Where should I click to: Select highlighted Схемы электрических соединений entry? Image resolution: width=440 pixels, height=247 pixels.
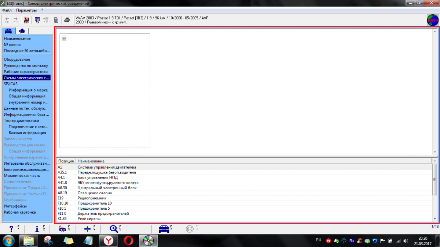tap(26, 78)
